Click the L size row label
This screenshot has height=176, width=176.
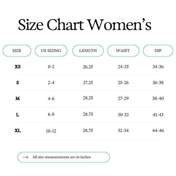(x=18, y=115)
